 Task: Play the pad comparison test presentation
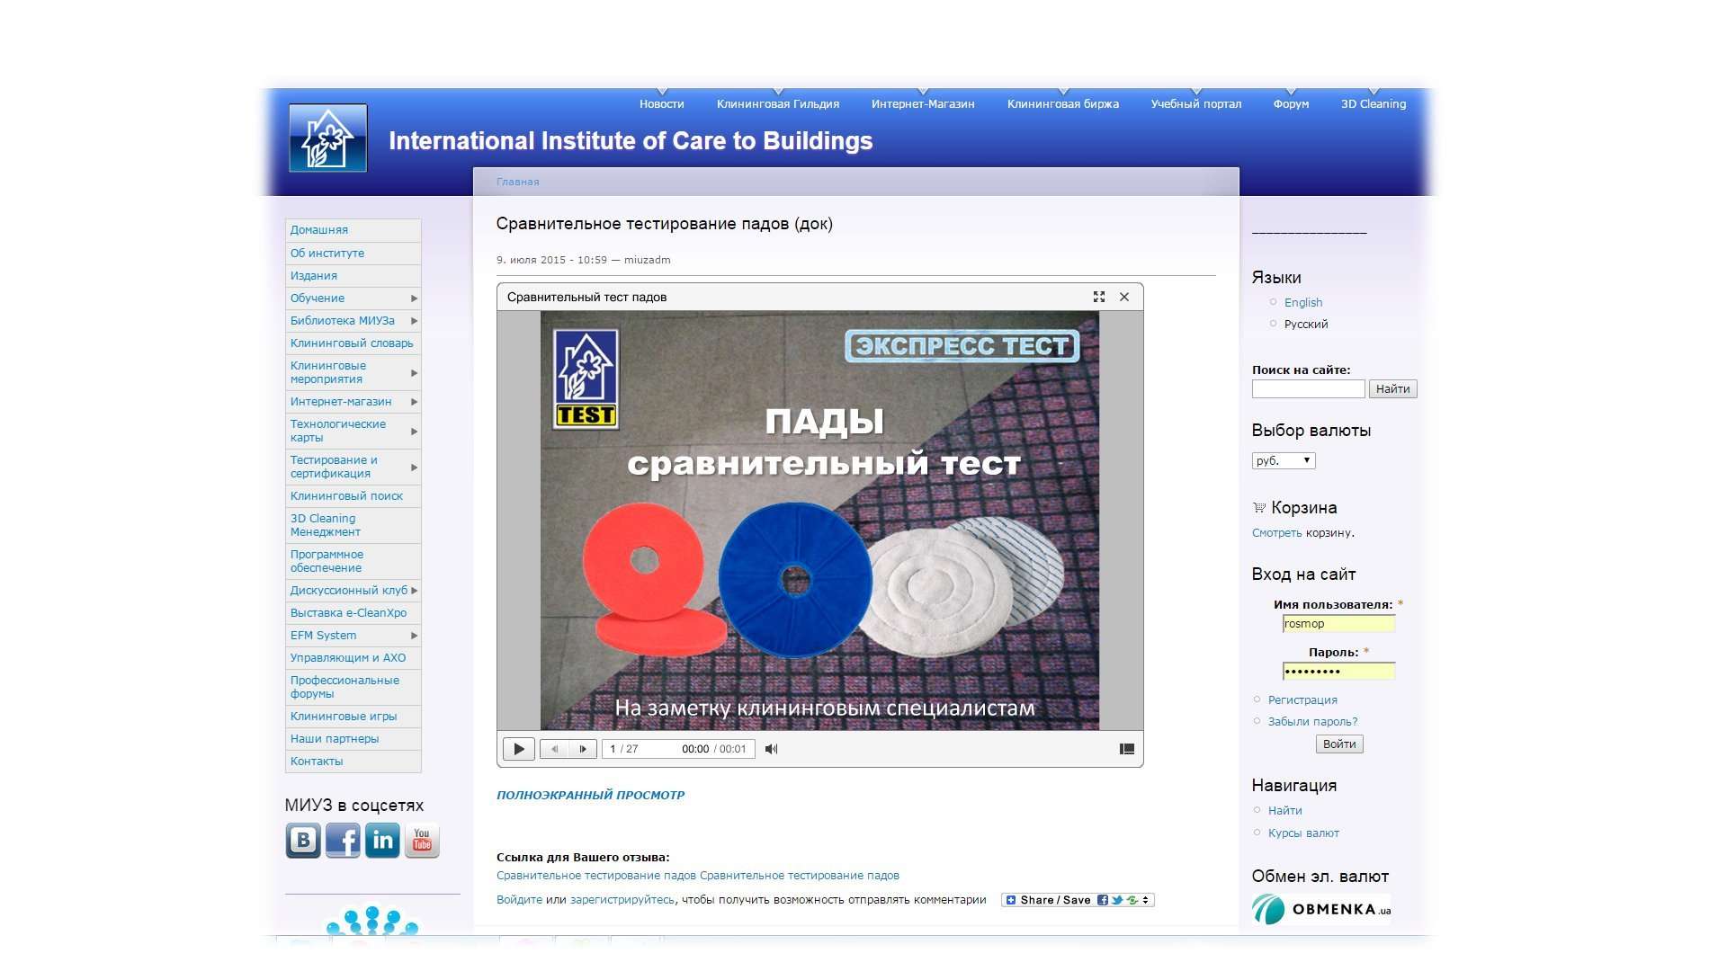tap(519, 749)
